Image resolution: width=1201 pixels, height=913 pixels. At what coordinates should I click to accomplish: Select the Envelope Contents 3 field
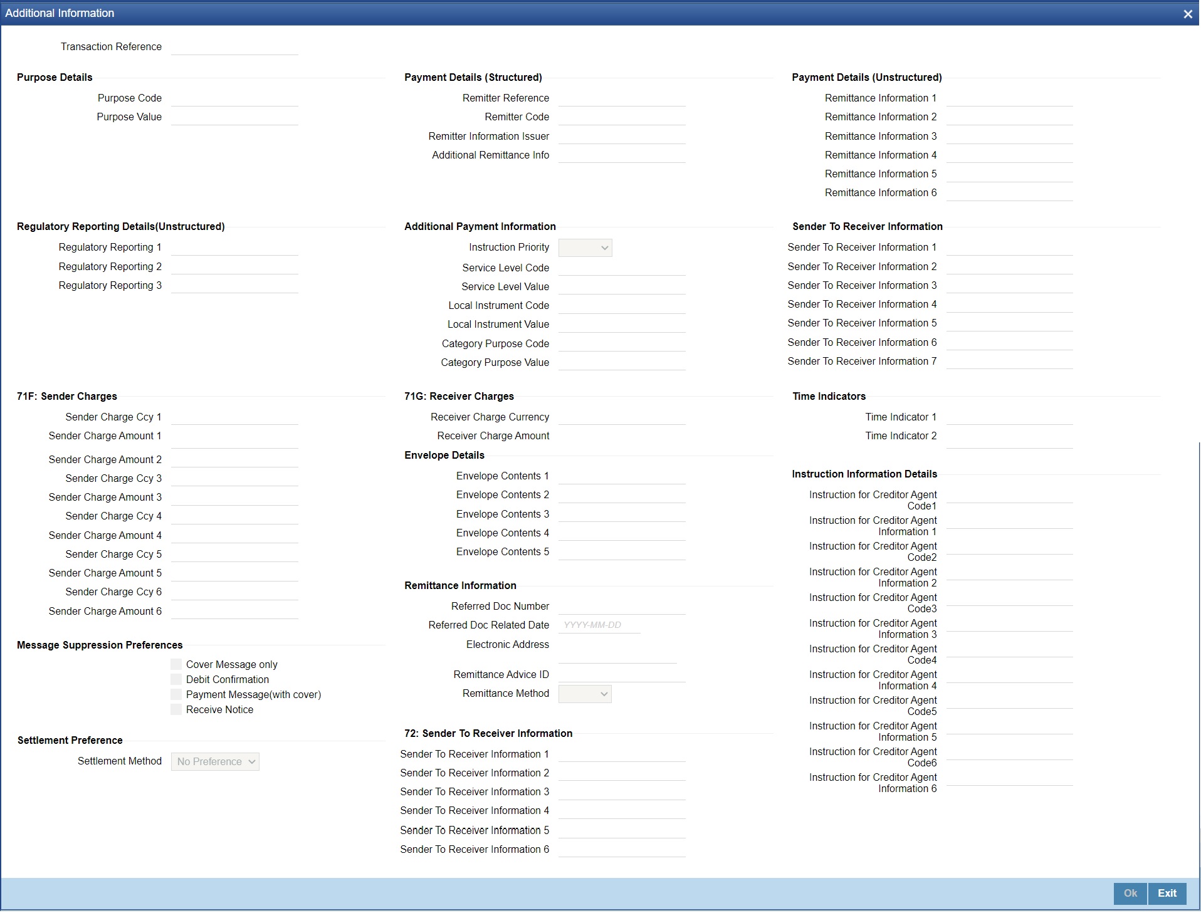[x=622, y=514]
